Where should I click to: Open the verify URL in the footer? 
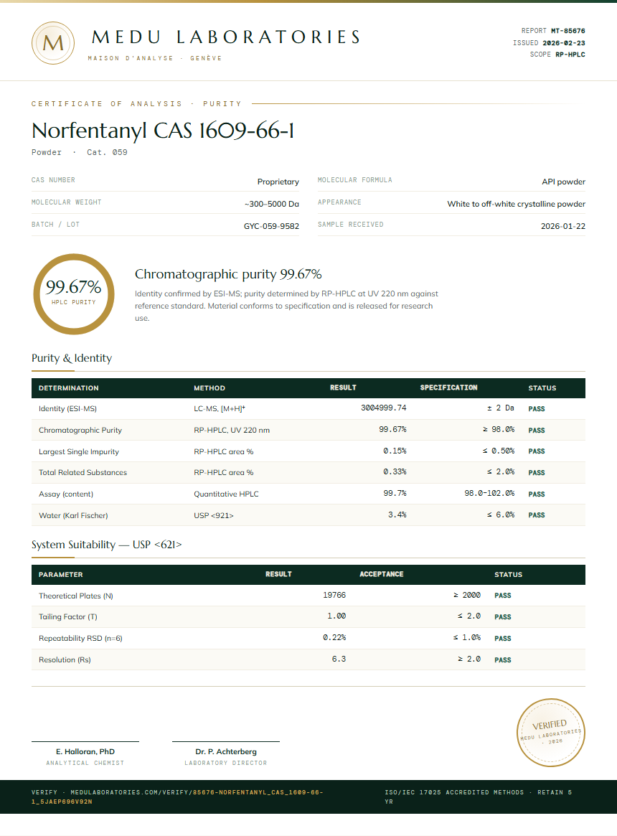coord(177,797)
